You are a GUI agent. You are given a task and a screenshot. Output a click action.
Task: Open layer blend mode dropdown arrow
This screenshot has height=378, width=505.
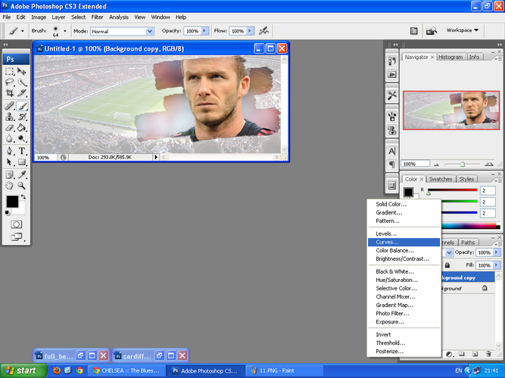[x=449, y=253]
